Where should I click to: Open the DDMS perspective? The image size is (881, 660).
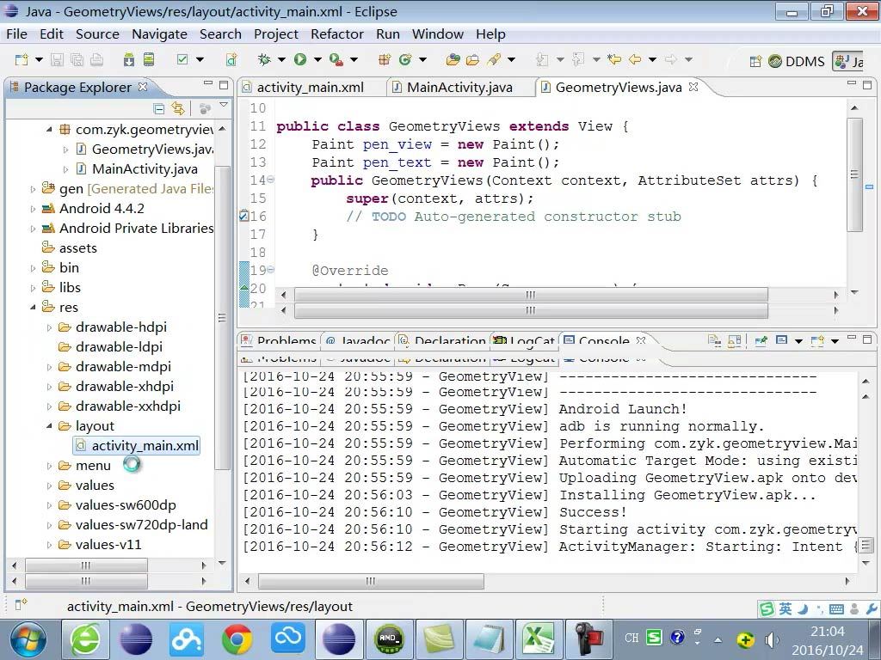click(x=796, y=62)
